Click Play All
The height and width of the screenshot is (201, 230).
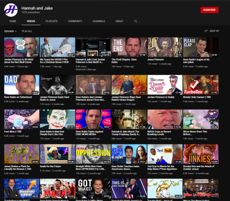[27, 31]
